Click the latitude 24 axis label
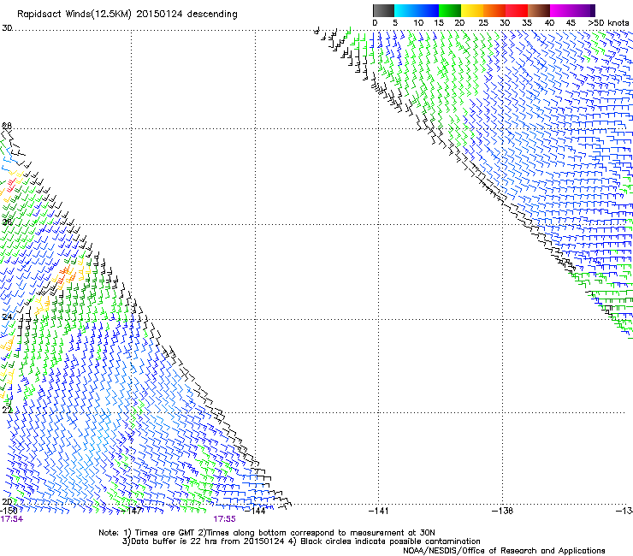633x556 pixels. (x=7, y=317)
